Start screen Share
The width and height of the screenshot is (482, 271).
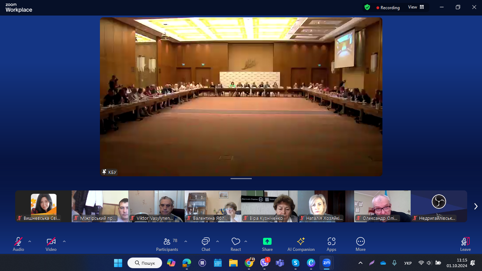coord(267,244)
